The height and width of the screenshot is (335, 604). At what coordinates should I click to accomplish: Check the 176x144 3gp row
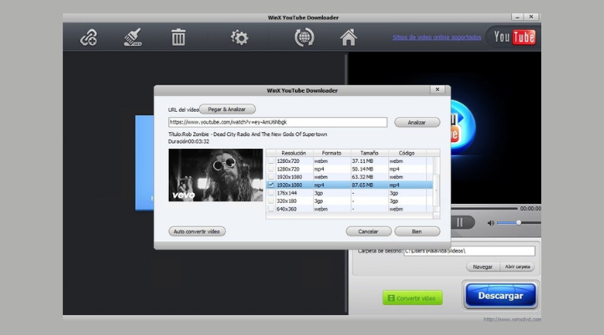point(271,193)
